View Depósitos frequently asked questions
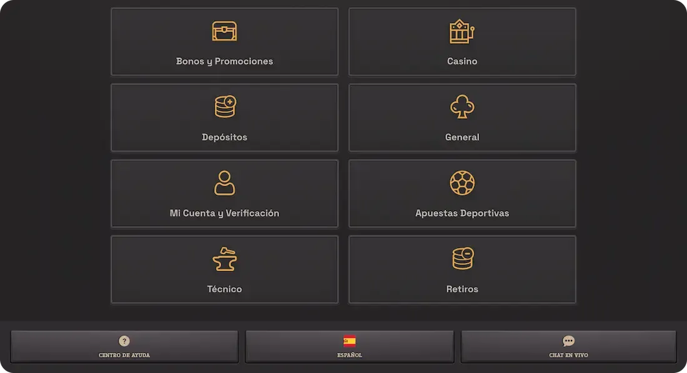Image resolution: width=687 pixels, height=373 pixels. pyautogui.click(x=224, y=117)
